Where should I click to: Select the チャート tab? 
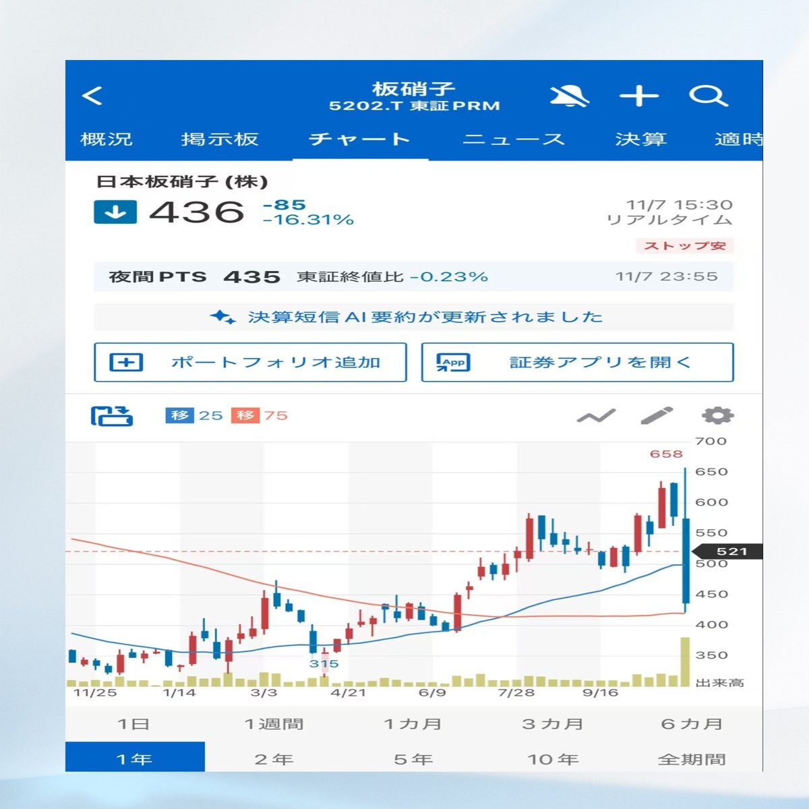click(360, 140)
